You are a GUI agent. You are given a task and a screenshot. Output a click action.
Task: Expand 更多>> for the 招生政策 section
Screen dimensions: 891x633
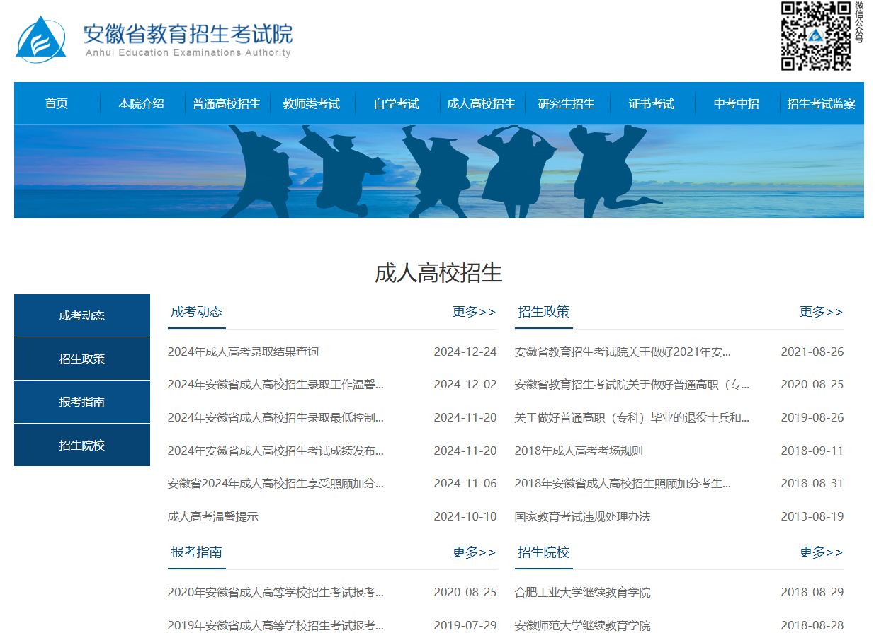(821, 312)
